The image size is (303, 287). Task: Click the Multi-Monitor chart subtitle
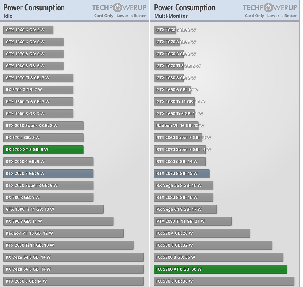pyautogui.click(x=171, y=16)
